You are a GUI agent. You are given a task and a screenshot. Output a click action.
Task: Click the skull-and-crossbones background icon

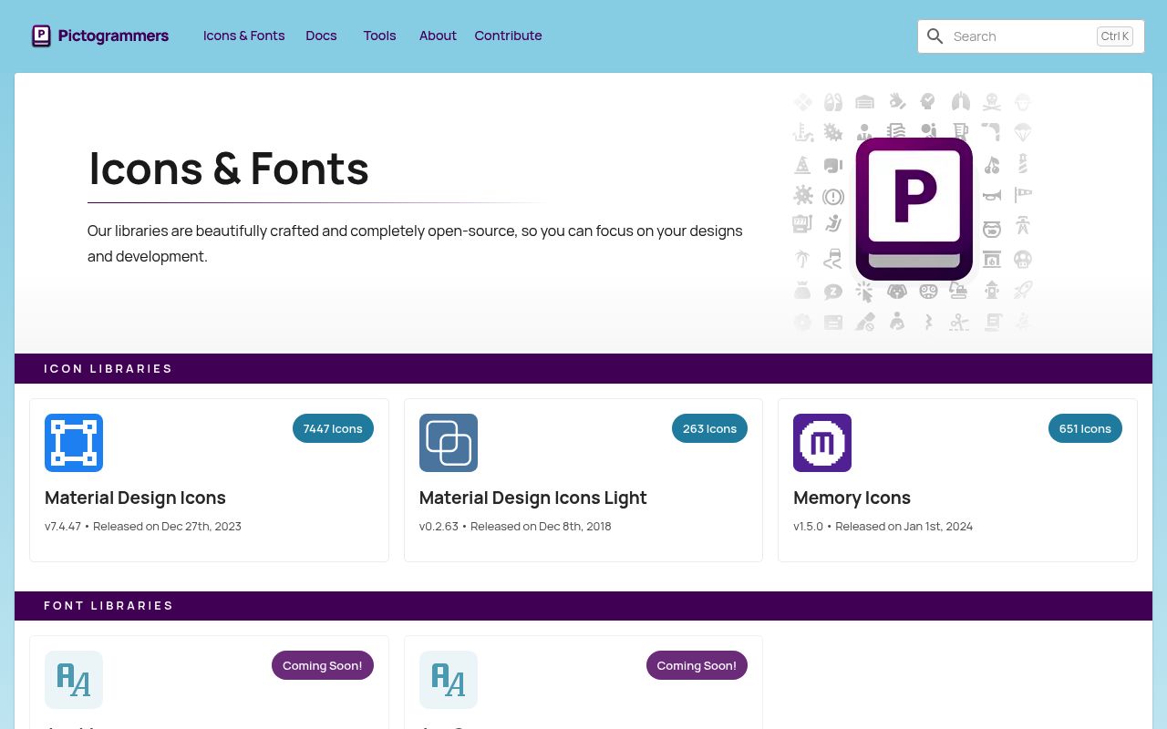tap(992, 102)
